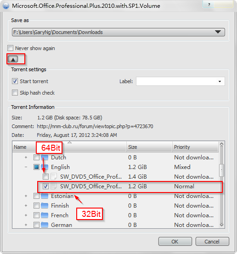237x254 pixels.
Task: Sort by the Size column header
Action: point(149,147)
